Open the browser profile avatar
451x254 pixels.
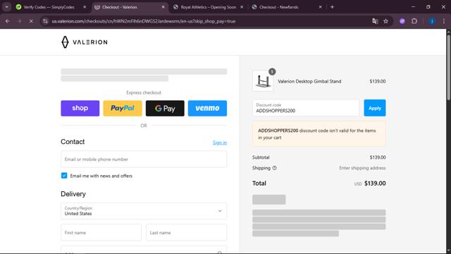tap(432, 21)
